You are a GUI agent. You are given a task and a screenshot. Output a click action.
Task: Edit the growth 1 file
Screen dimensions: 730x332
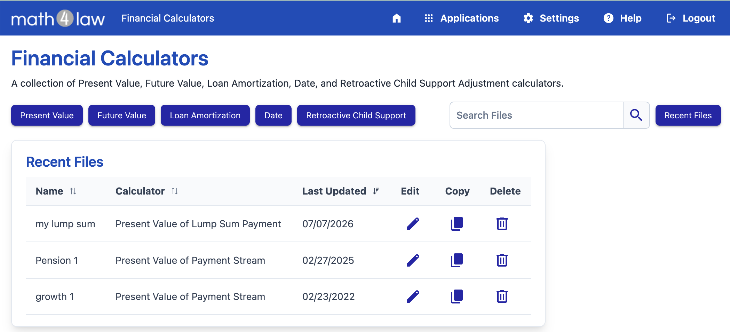click(413, 297)
